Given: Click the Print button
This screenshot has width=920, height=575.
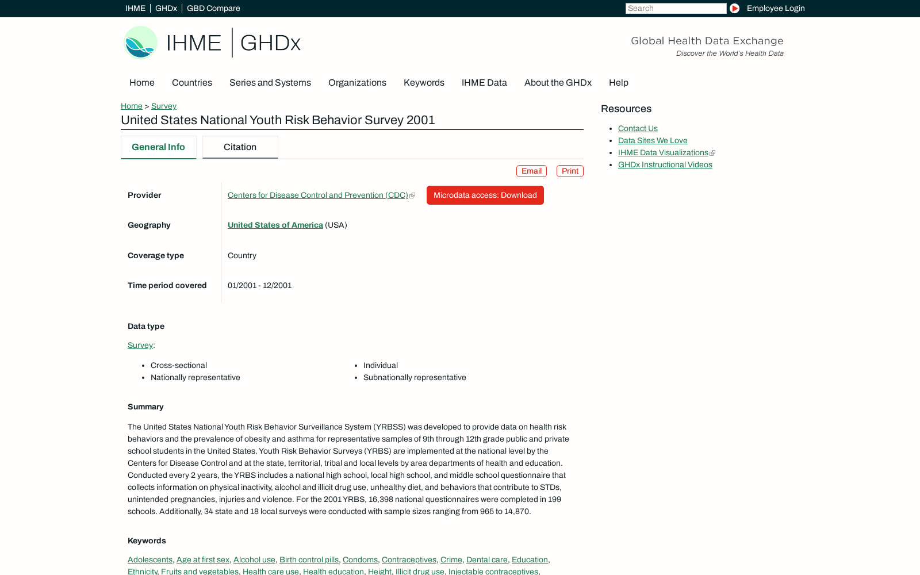Looking at the screenshot, I should click(x=570, y=171).
